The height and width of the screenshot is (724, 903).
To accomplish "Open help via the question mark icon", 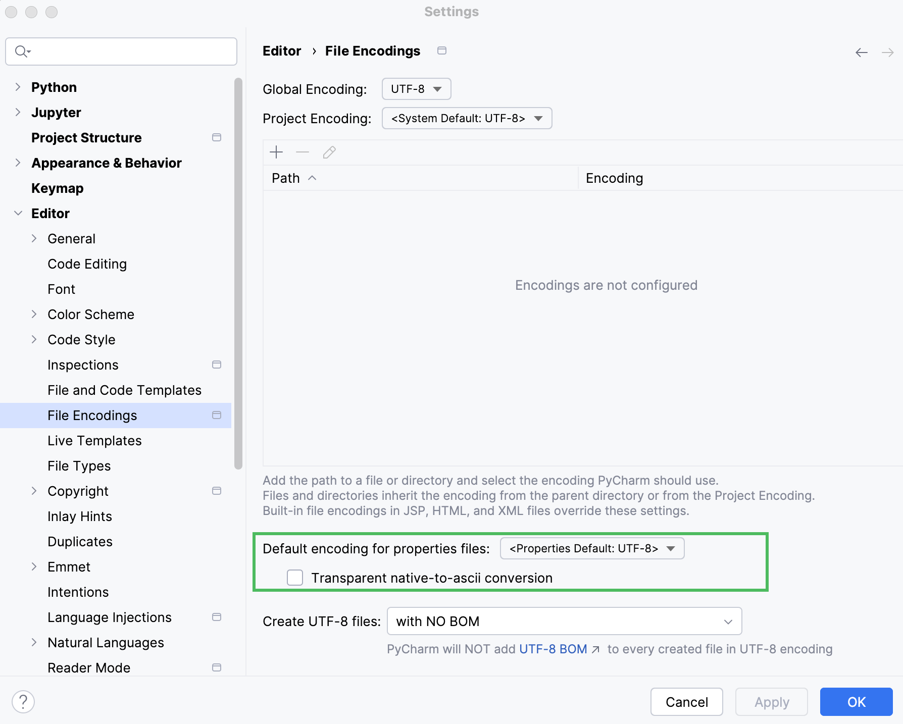I will [23, 701].
